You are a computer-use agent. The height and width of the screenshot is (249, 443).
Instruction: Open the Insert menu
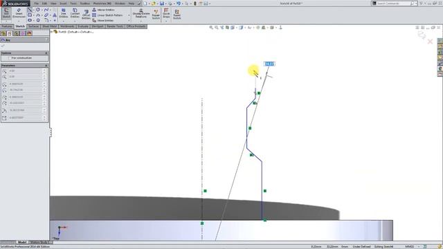click(63, 3)
